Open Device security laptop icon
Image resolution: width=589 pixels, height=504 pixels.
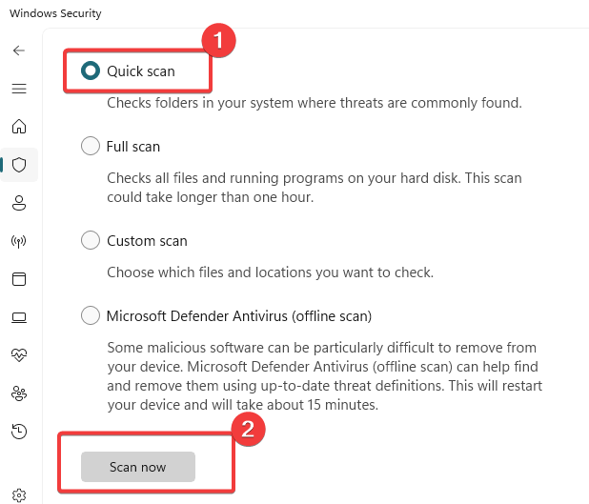click(x=19, y=317)
